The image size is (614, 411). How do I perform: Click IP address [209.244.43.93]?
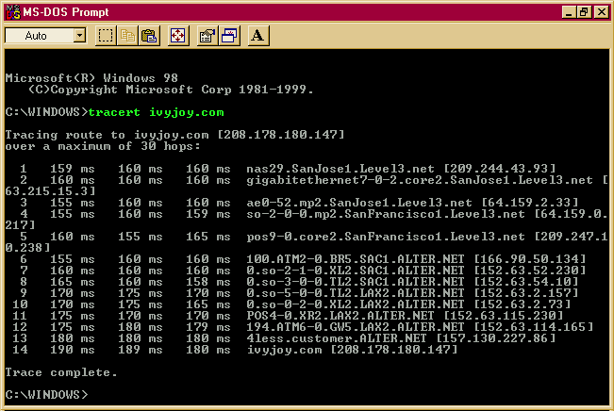[500, 169]
